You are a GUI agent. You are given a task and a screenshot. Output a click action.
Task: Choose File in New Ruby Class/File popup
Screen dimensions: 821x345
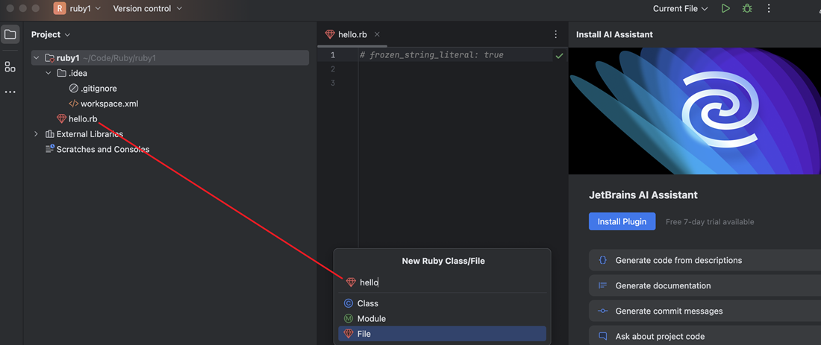coord(442,334)
